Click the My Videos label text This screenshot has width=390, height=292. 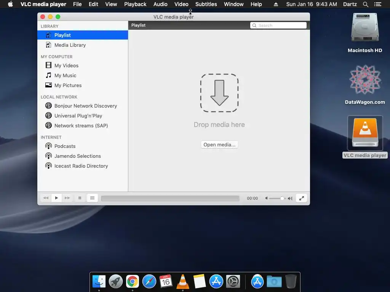pos(66,65)
